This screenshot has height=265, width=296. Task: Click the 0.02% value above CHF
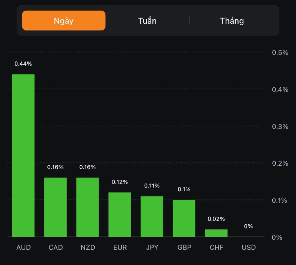pyautogui.click(x=216, y=219)
